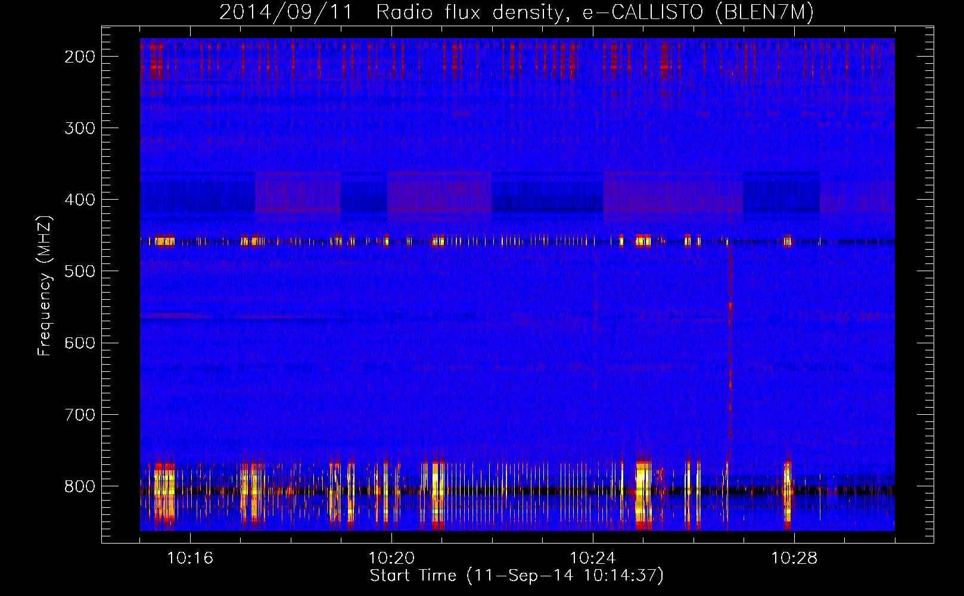Click the 600 frequency tick label
The height and width of the screenshot is (596, 964).
tap(80, 343)
